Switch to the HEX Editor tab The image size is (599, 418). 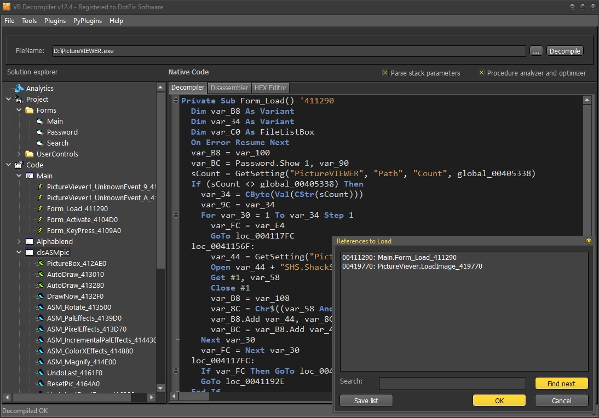270,88
